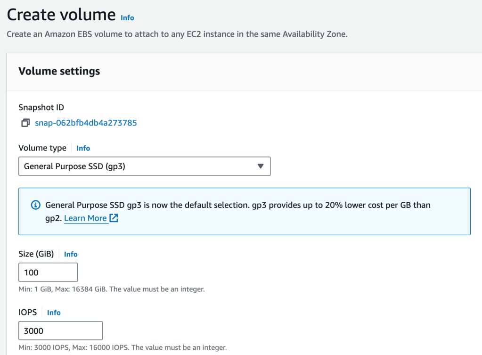The width and height of the screenshot is (482, 355).
Task: Click the Min 1 GiB size constraint text
Action: pyautogui.click(x=111, y=289)
